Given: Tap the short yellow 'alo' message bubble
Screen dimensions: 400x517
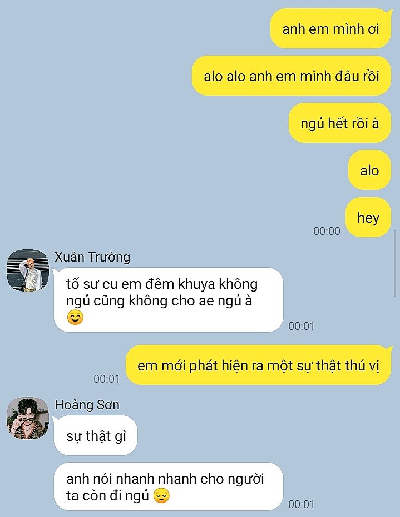Looking at the screenshot, I should pos(369,170).
